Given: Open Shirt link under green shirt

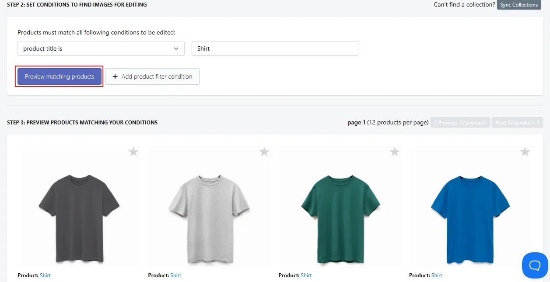Looking at the screenshot, I should click(306, 275).
